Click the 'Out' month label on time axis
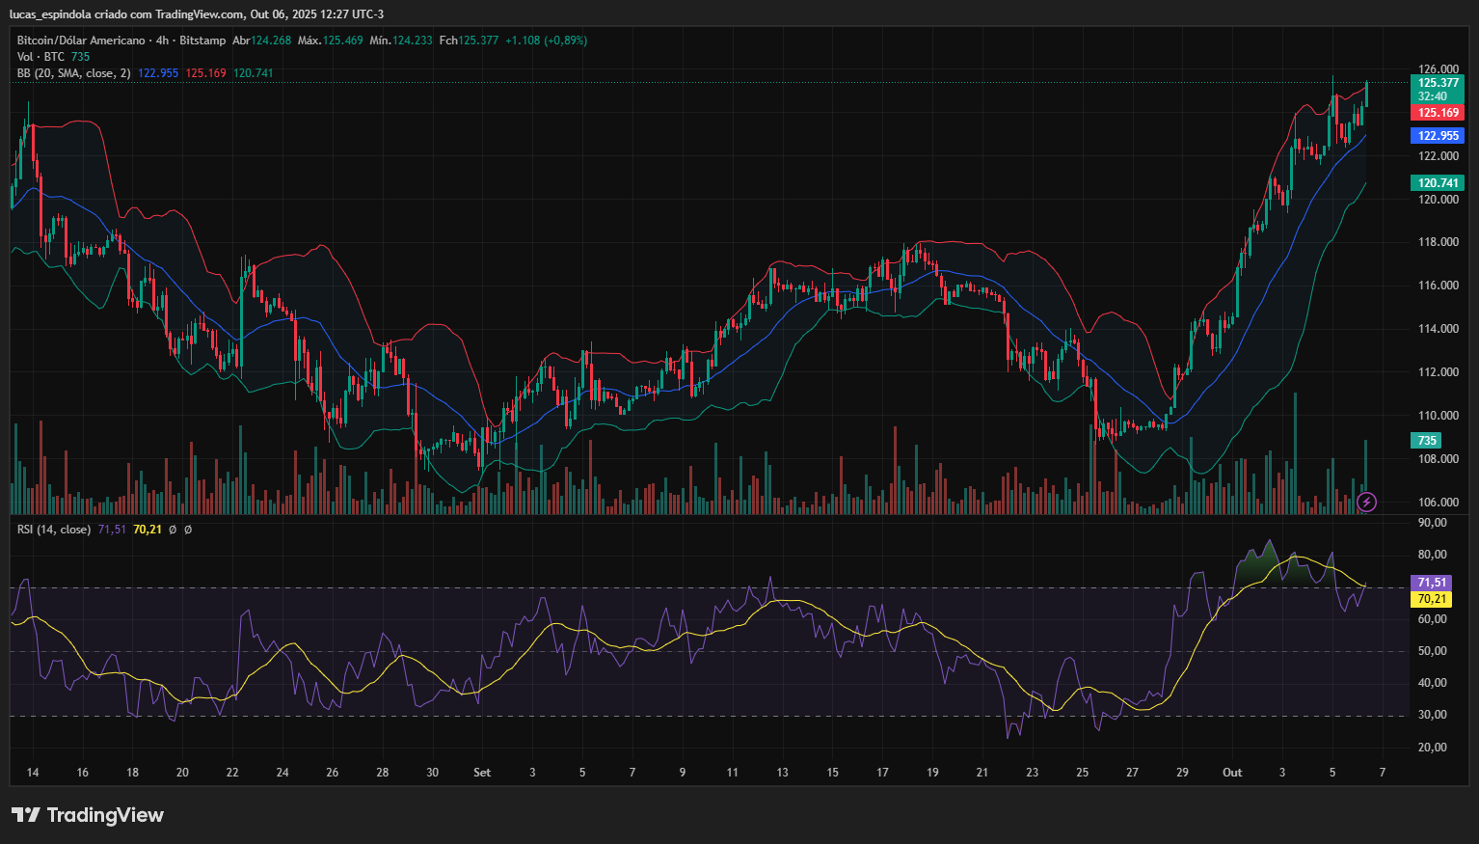 [x=1231, y=773]
